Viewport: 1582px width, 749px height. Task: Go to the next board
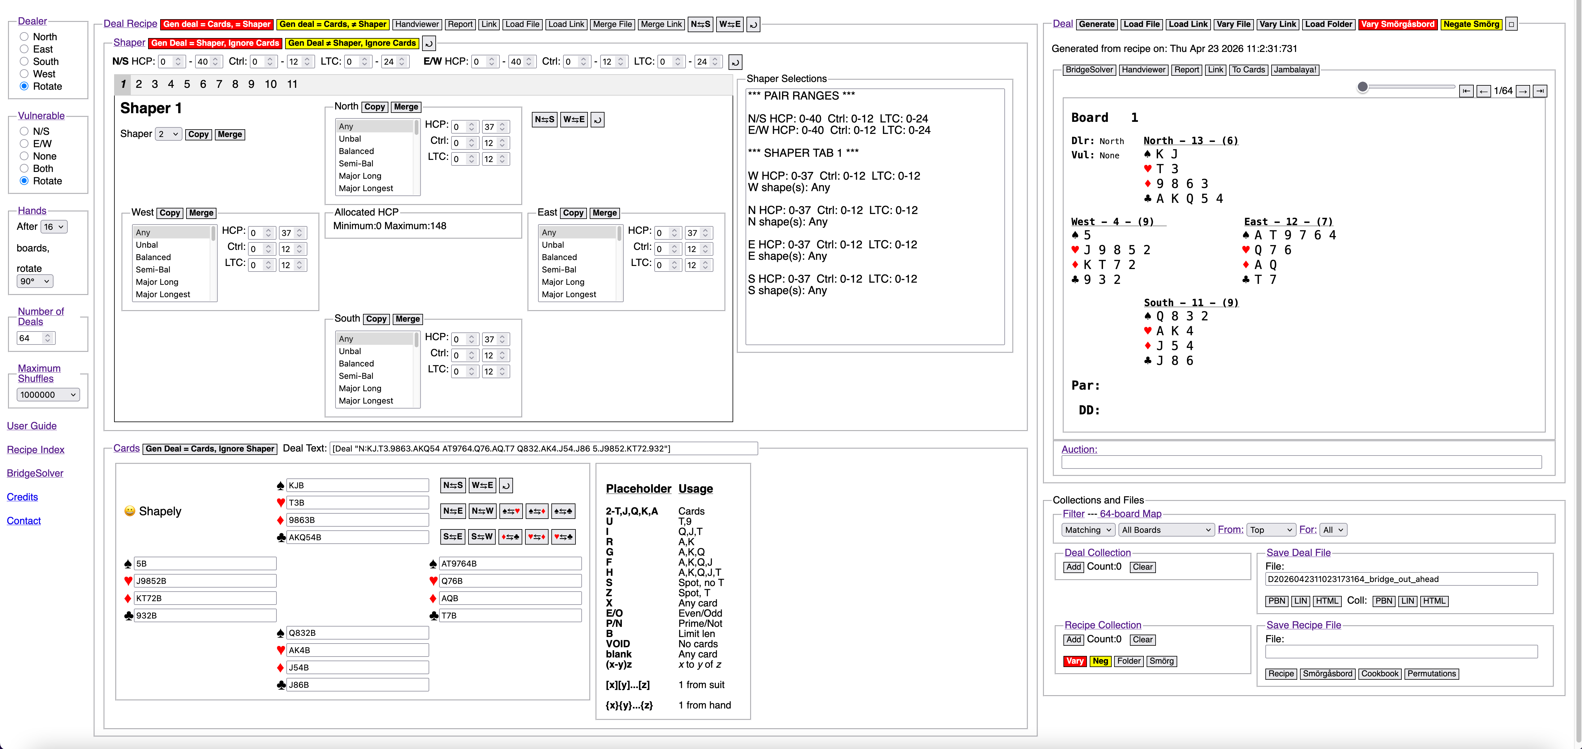[1522, 91]
